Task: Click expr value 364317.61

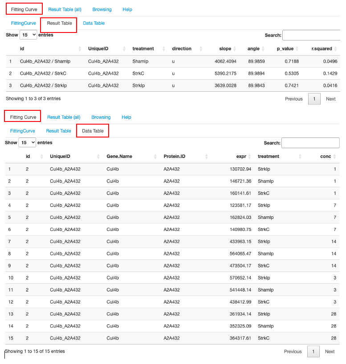Action: [240, 338]
